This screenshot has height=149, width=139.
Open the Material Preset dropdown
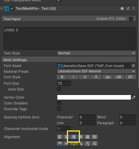[x=97, y=71]
